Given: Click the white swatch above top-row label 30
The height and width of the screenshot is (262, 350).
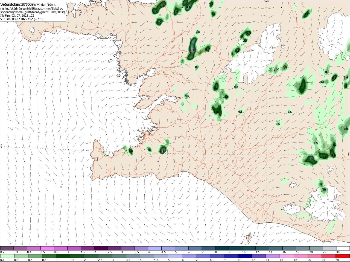Looking at the screenshot, I should [342, 248].
